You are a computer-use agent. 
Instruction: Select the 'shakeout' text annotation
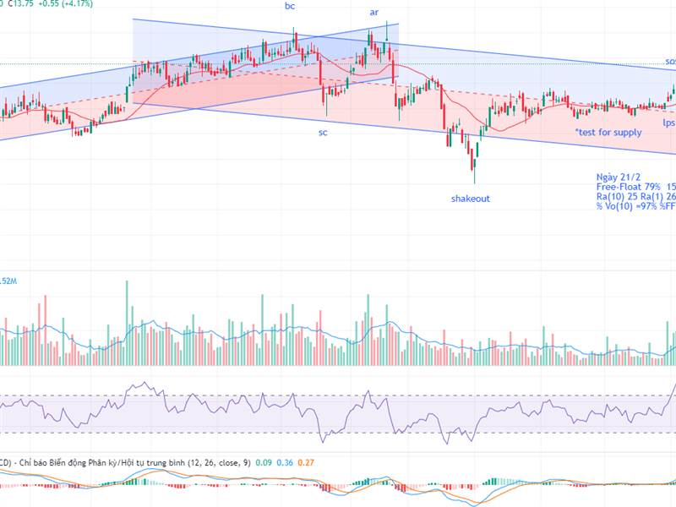point(471,199)
